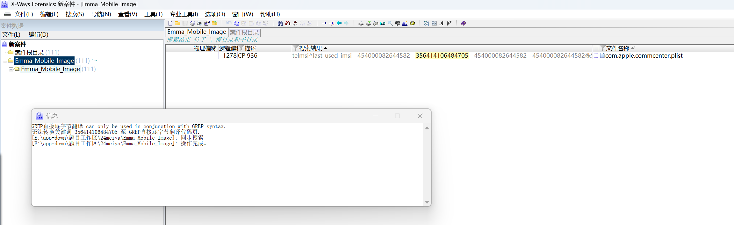Click the gray disk tool icon
Image resolution: width=734 pixels, height=225 pixels.
361,23
